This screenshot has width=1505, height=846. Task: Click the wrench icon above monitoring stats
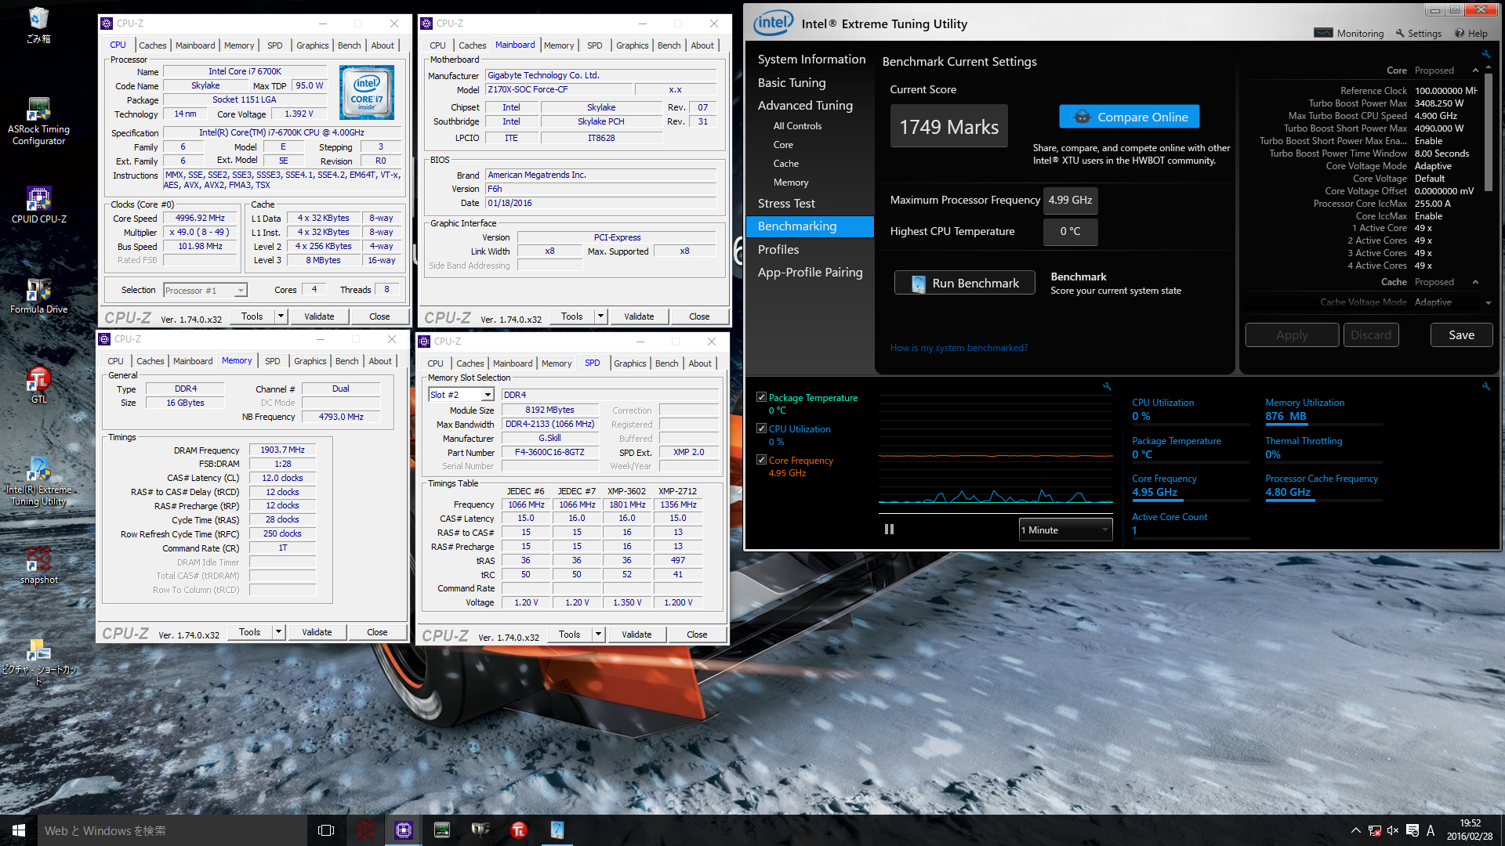click(x=1485, y=387)
